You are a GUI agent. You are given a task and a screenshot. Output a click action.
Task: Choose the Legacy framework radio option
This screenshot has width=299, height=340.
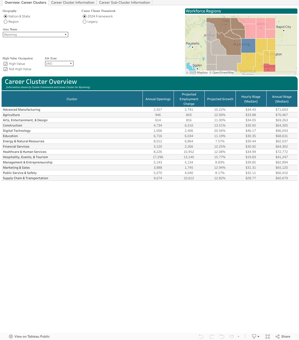(85, 22)
